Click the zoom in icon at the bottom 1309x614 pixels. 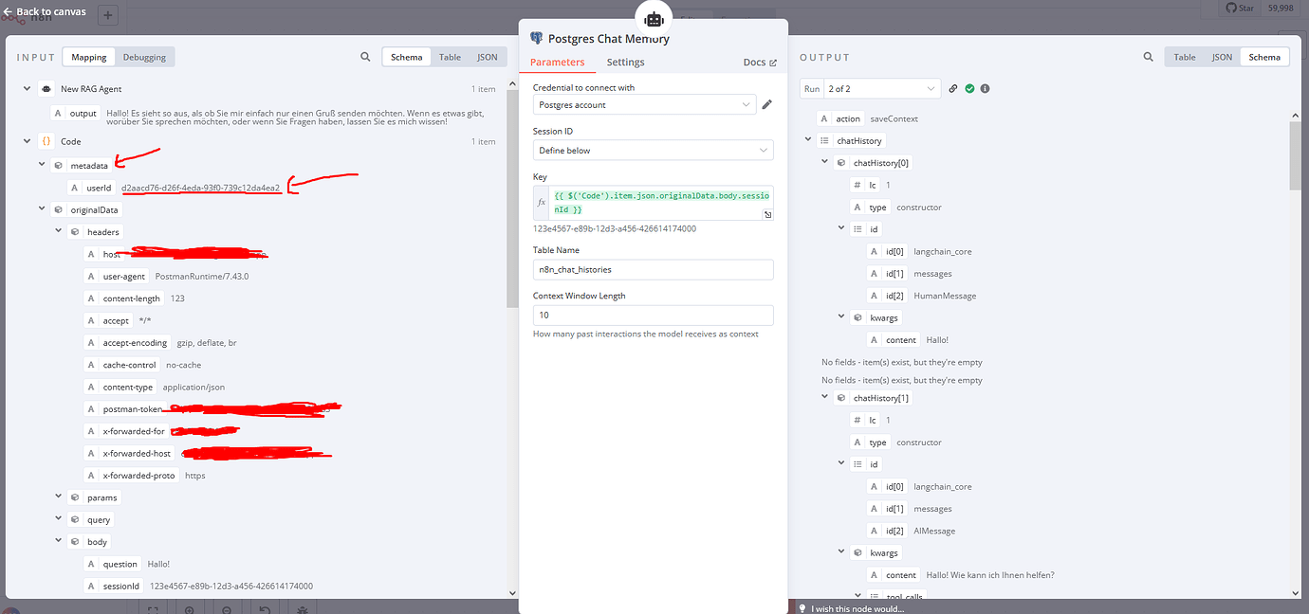[x=190, y=609]
